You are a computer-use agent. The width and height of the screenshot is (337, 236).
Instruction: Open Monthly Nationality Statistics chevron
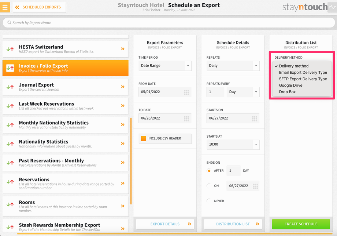coord(123,125)
